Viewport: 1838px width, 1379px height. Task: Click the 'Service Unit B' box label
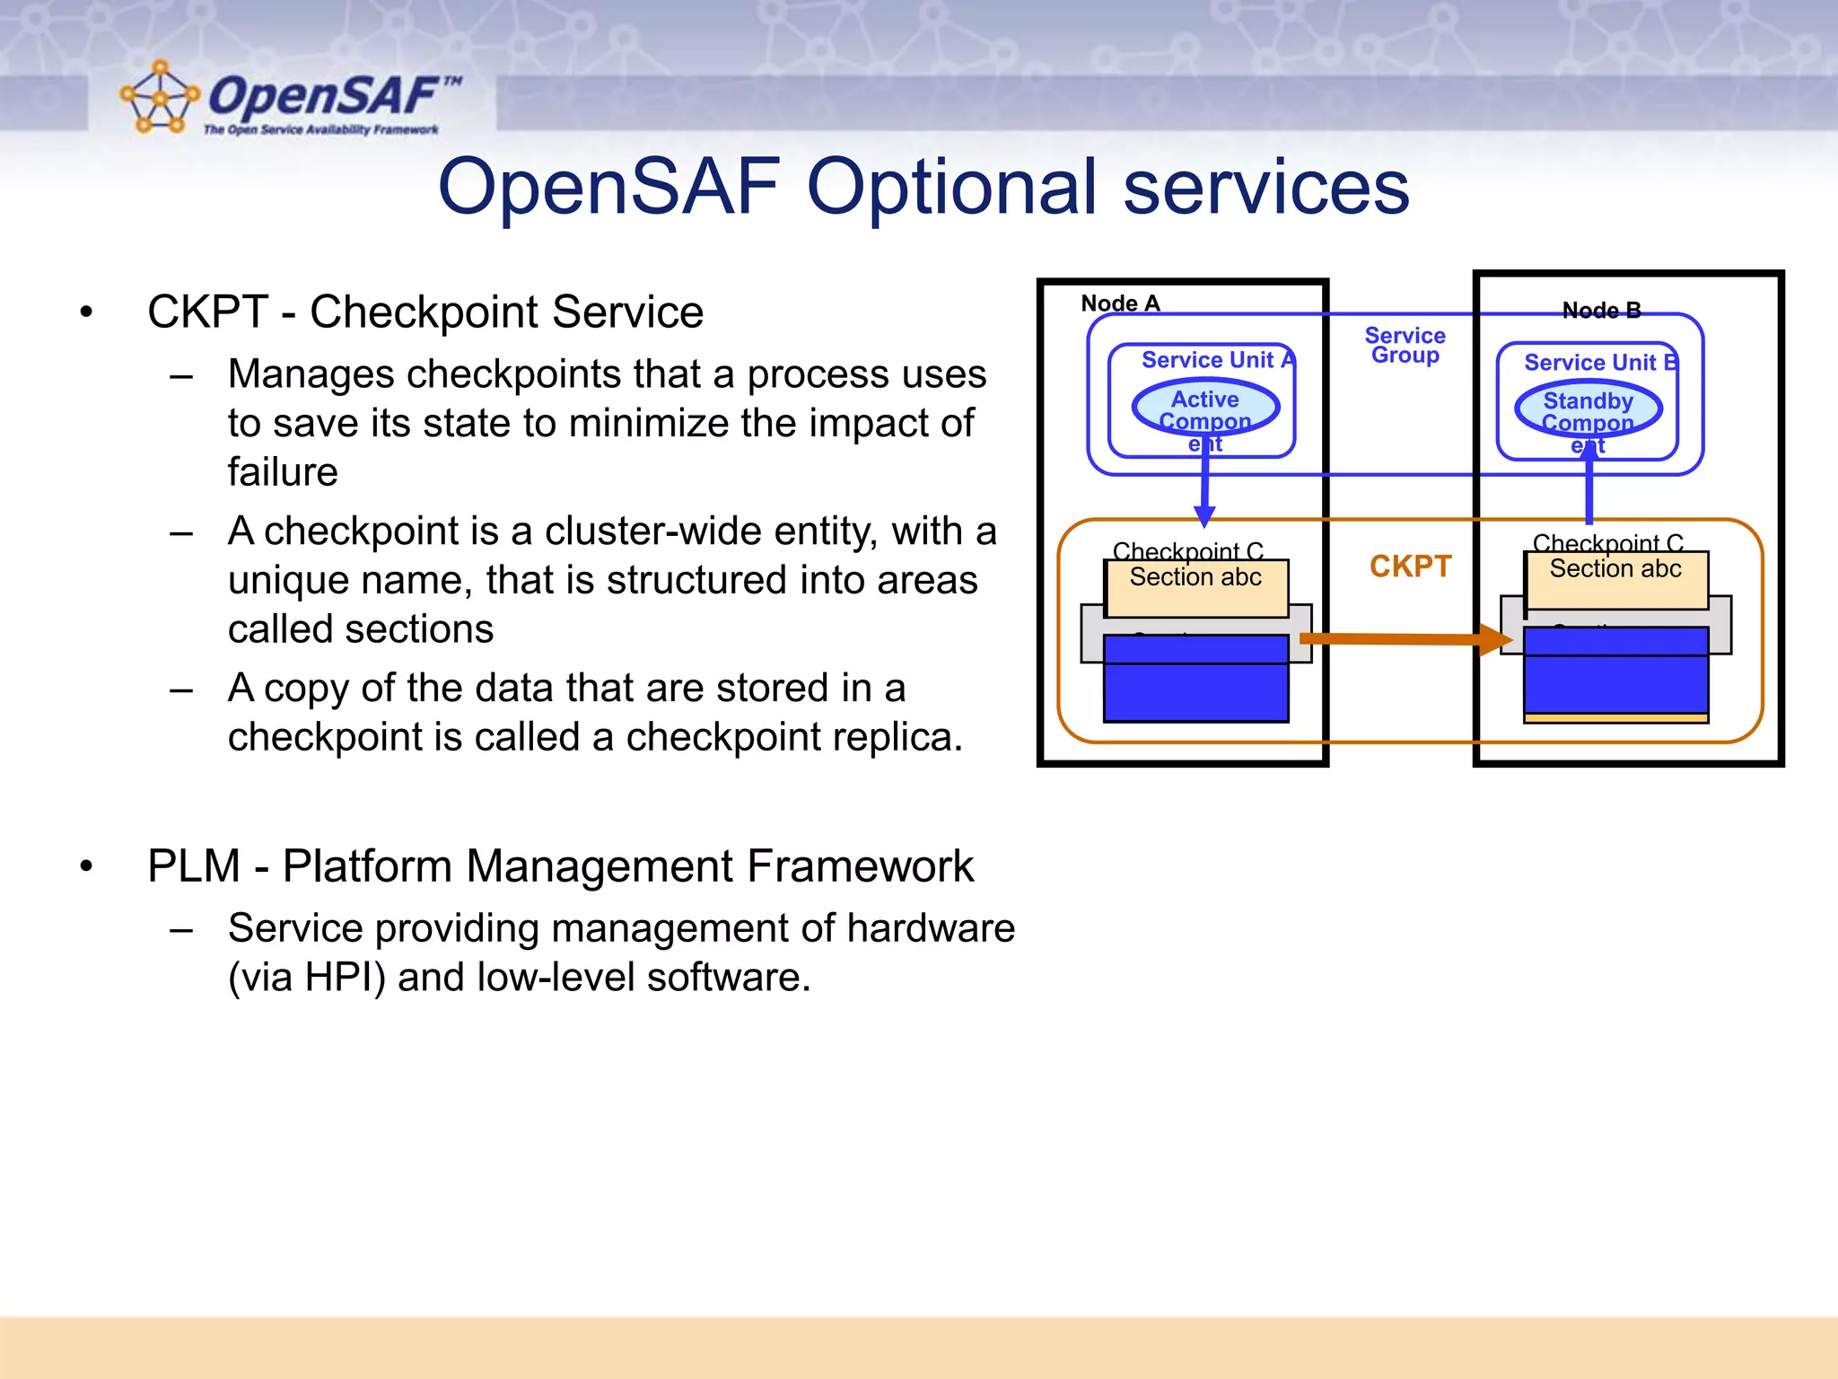[1601, 363]
